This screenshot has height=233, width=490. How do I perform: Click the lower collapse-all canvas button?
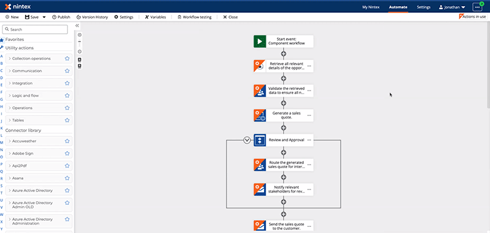point(80,66)
